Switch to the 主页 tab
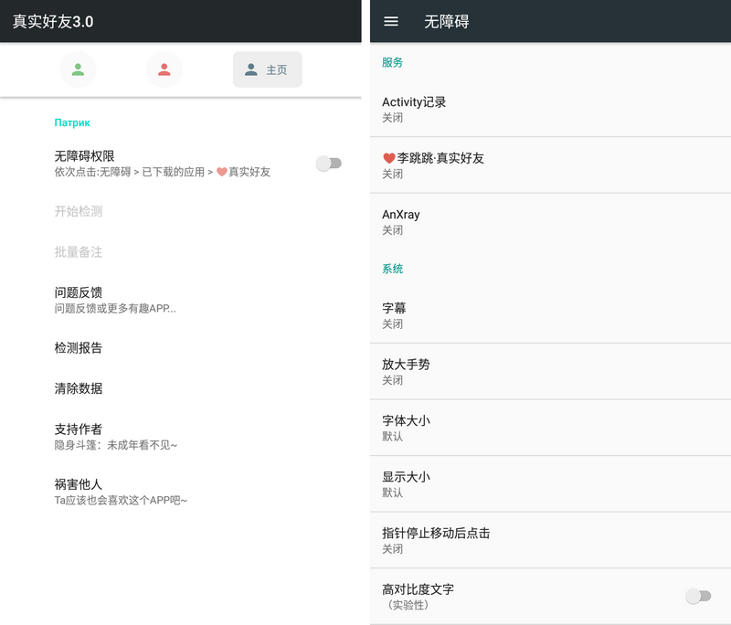This screenshot has height=625, width=731. pos(267,69)
